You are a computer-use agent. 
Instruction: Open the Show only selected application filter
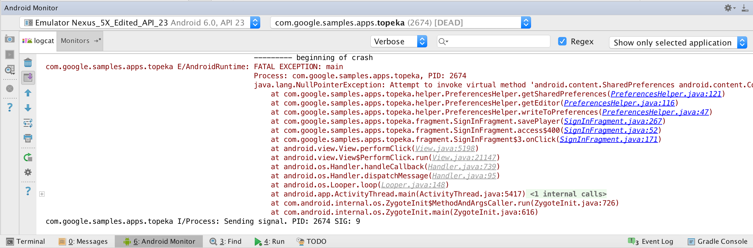[x=678, y=43]
